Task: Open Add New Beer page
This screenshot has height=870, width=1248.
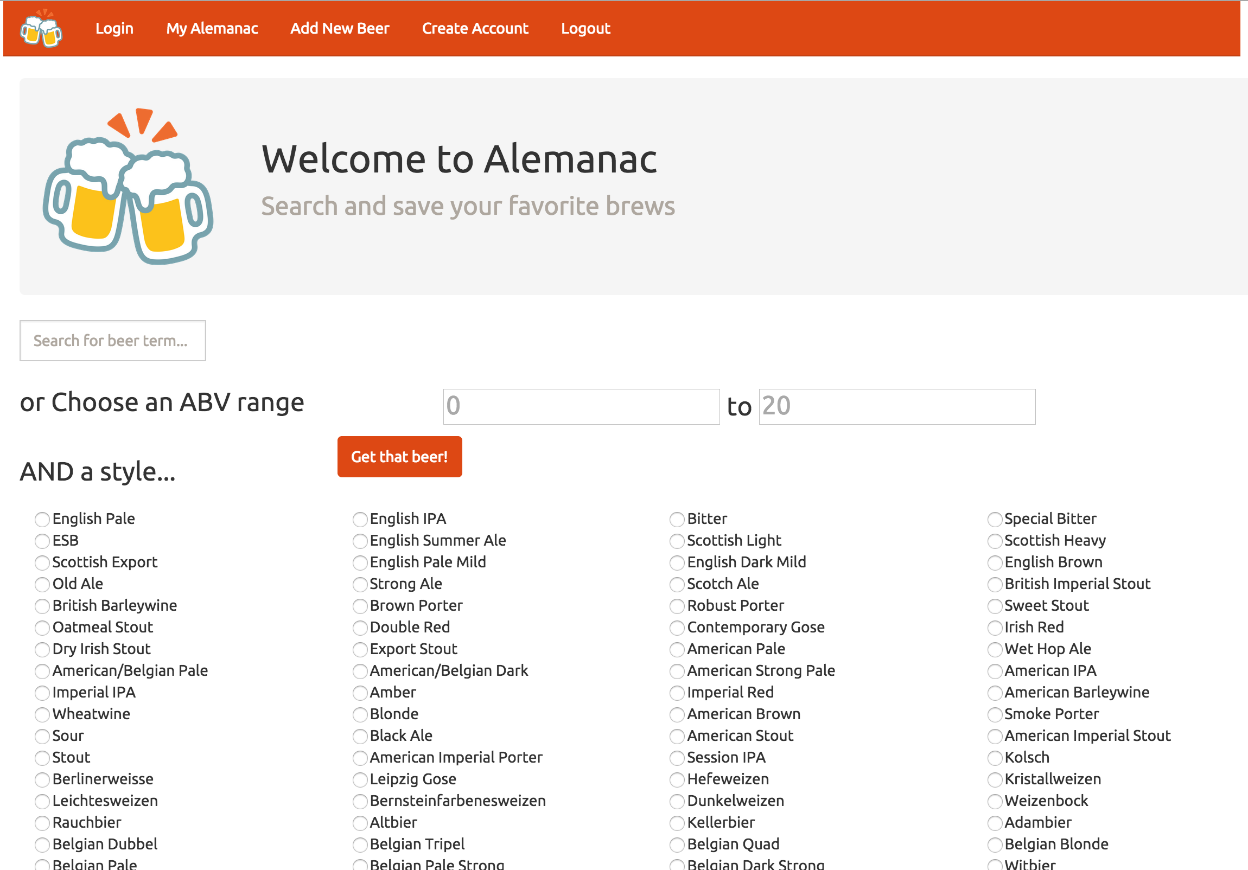Action: click(340, 28)
